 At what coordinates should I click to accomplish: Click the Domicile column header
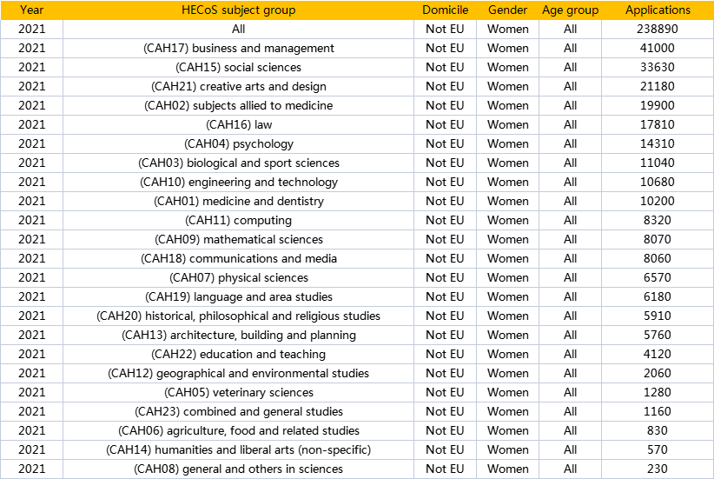[x=445, y=10]
